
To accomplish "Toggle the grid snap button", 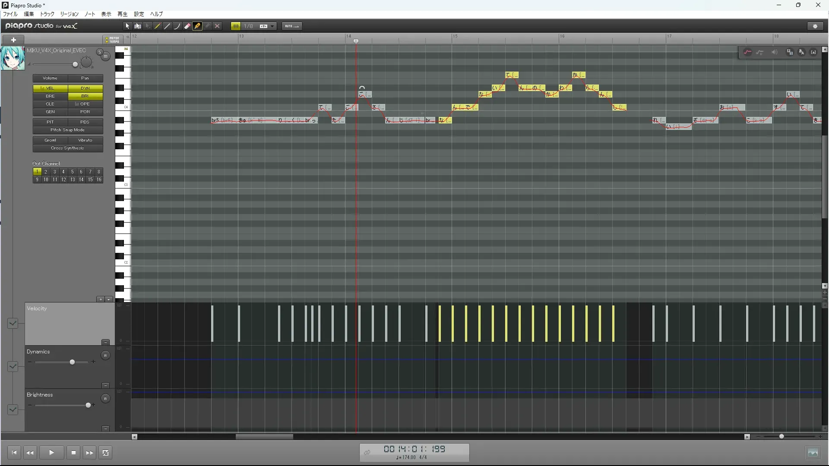I will (x=236, y=26).
